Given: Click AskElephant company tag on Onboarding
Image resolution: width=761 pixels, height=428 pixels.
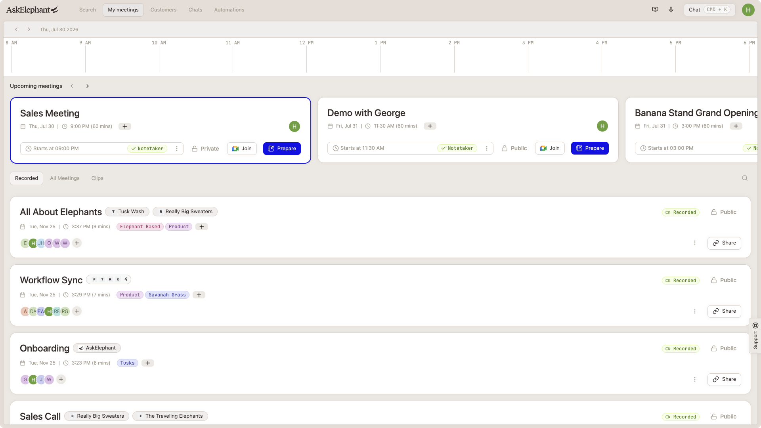Looking at the screenshot, I should (97, 348).
